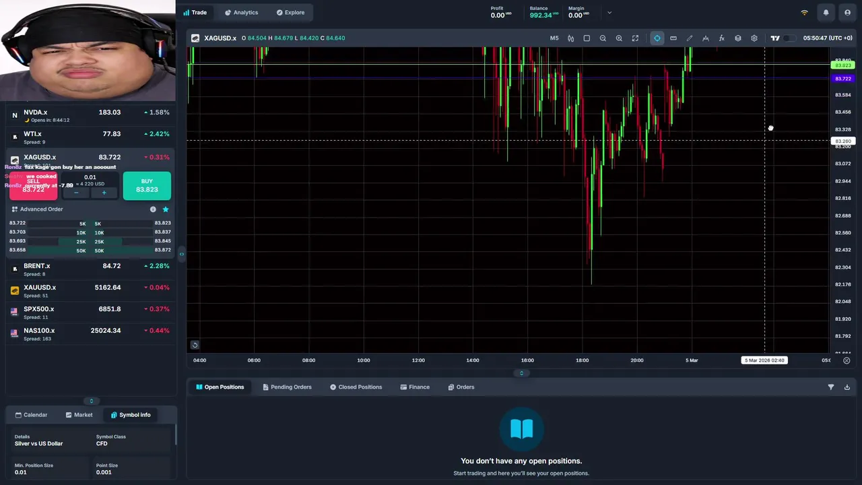The image size is (862, 485).
Task: Select the Symbol Info tab
Action: 131,415
